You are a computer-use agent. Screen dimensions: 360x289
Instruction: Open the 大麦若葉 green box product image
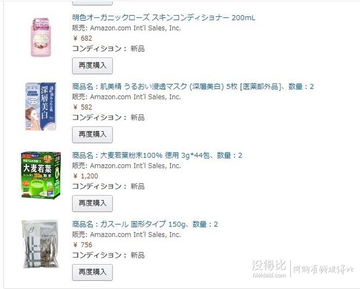coord(41,175)
